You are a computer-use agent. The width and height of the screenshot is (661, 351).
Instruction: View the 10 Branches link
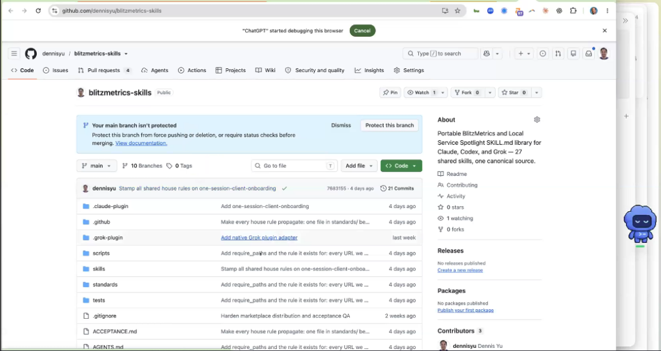pos(142,166)
